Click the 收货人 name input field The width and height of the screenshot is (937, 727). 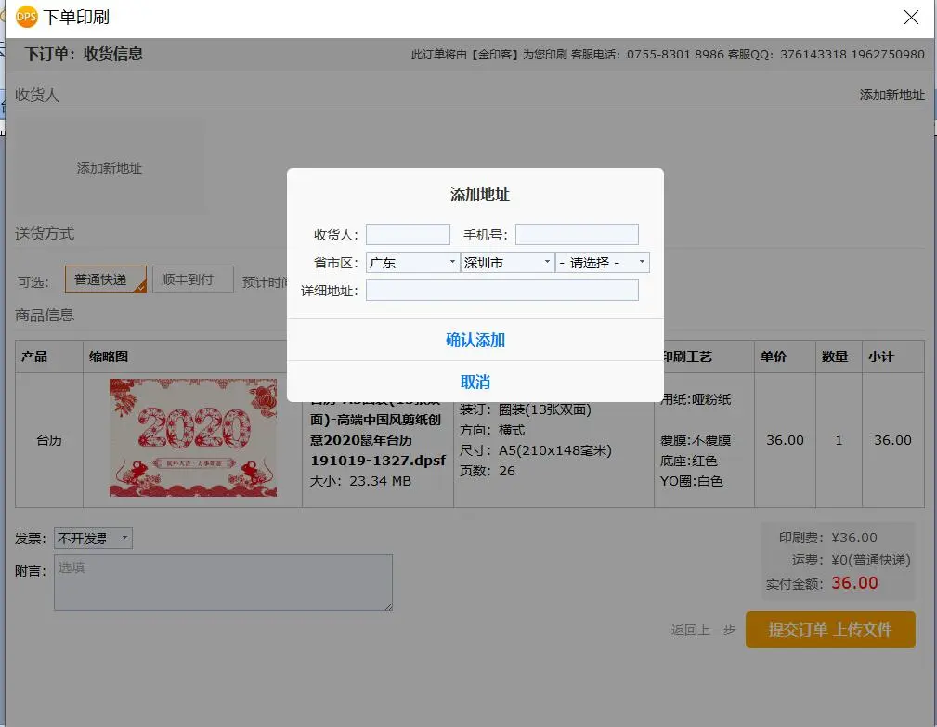tap(408, 234)
